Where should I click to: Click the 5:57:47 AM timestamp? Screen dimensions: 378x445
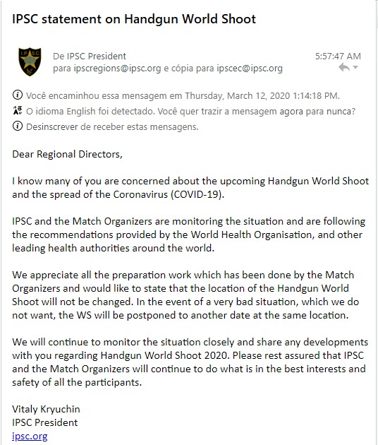pyautogui.click(x=338, y=57)
